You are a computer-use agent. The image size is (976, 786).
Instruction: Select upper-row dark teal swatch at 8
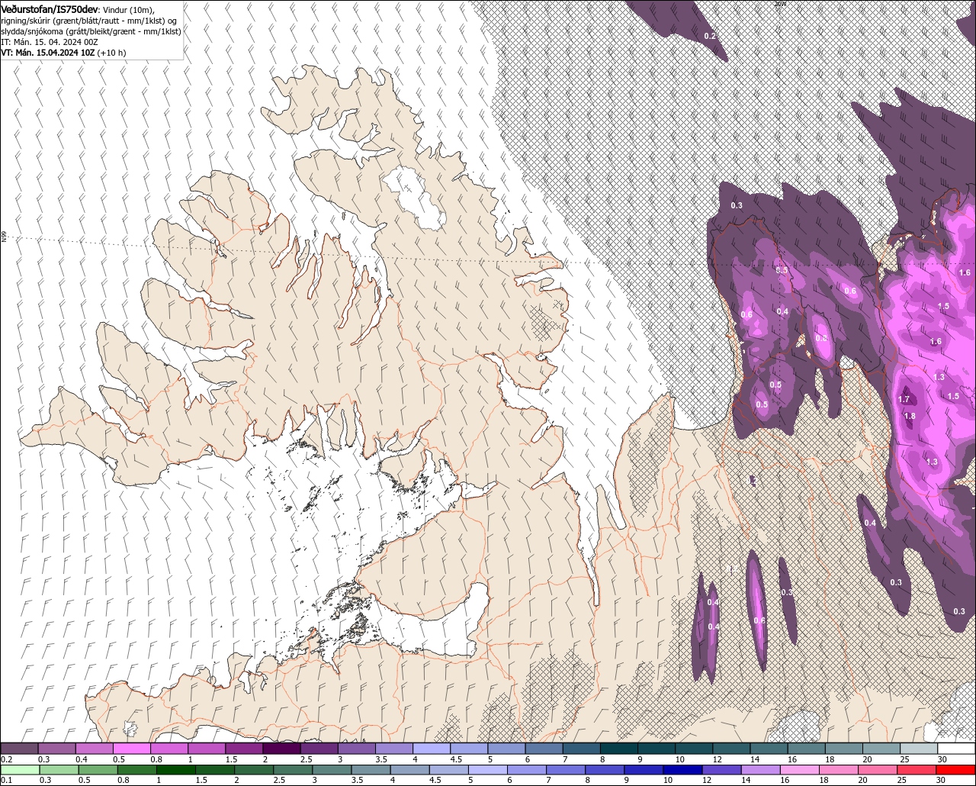pyautogui.click(x=619, y=749)
